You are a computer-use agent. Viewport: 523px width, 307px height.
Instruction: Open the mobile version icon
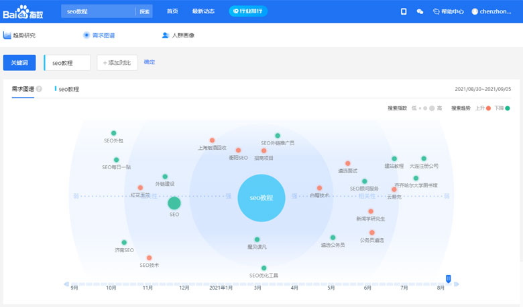[x=404, y=11]
